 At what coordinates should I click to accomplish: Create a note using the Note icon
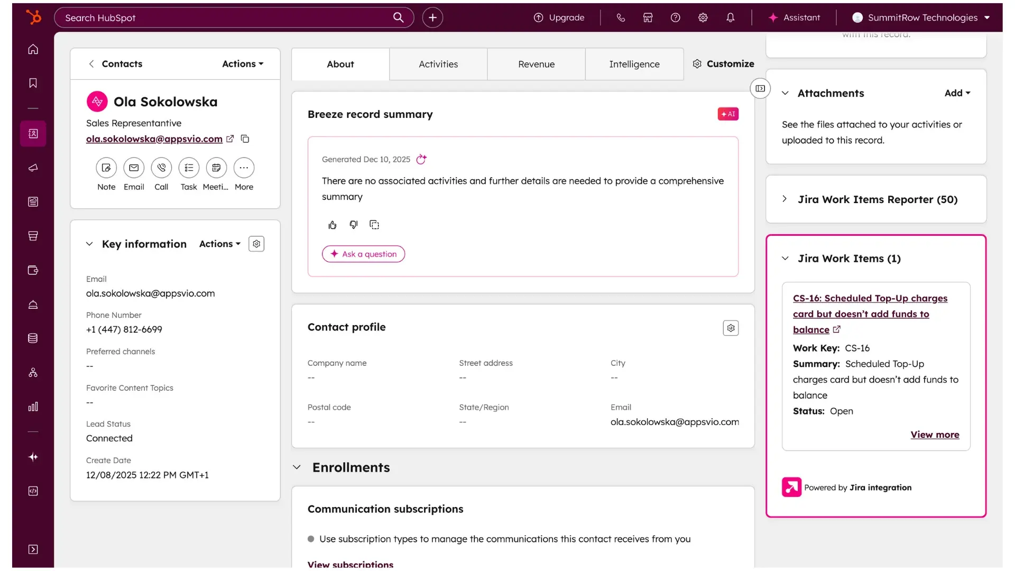click(x=106, y=168)
